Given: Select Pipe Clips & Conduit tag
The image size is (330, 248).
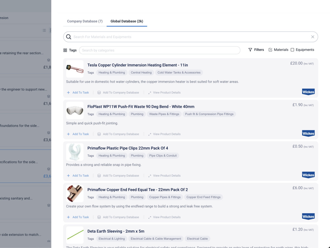Looking at the screenshot, I should [x=163, y=156].
